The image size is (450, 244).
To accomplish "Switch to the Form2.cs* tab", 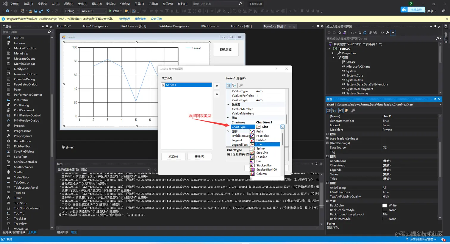I will click(64, 26).
